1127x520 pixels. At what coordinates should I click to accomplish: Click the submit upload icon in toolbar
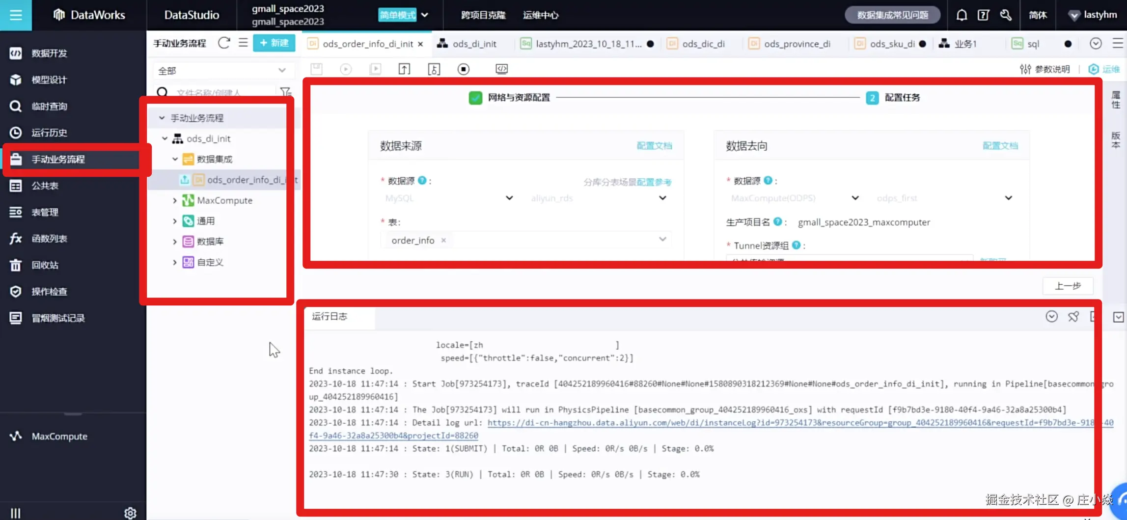point(404,69)
